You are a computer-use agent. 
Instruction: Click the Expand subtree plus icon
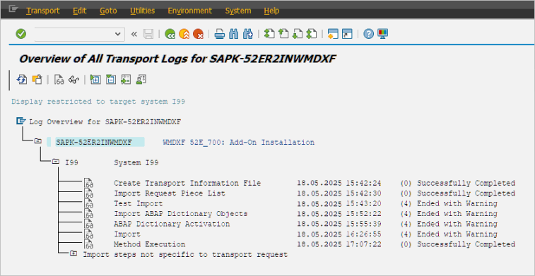pos(95,80)
